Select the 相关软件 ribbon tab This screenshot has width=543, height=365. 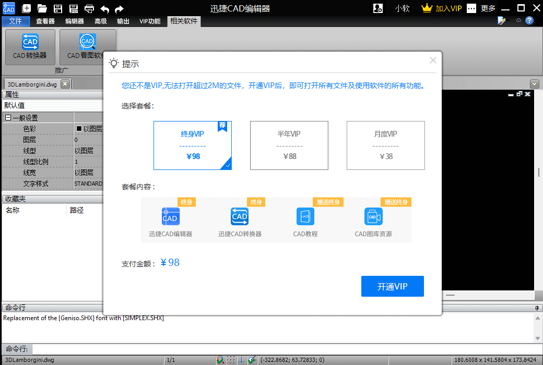pyautogui.click(x=184, y=21)
